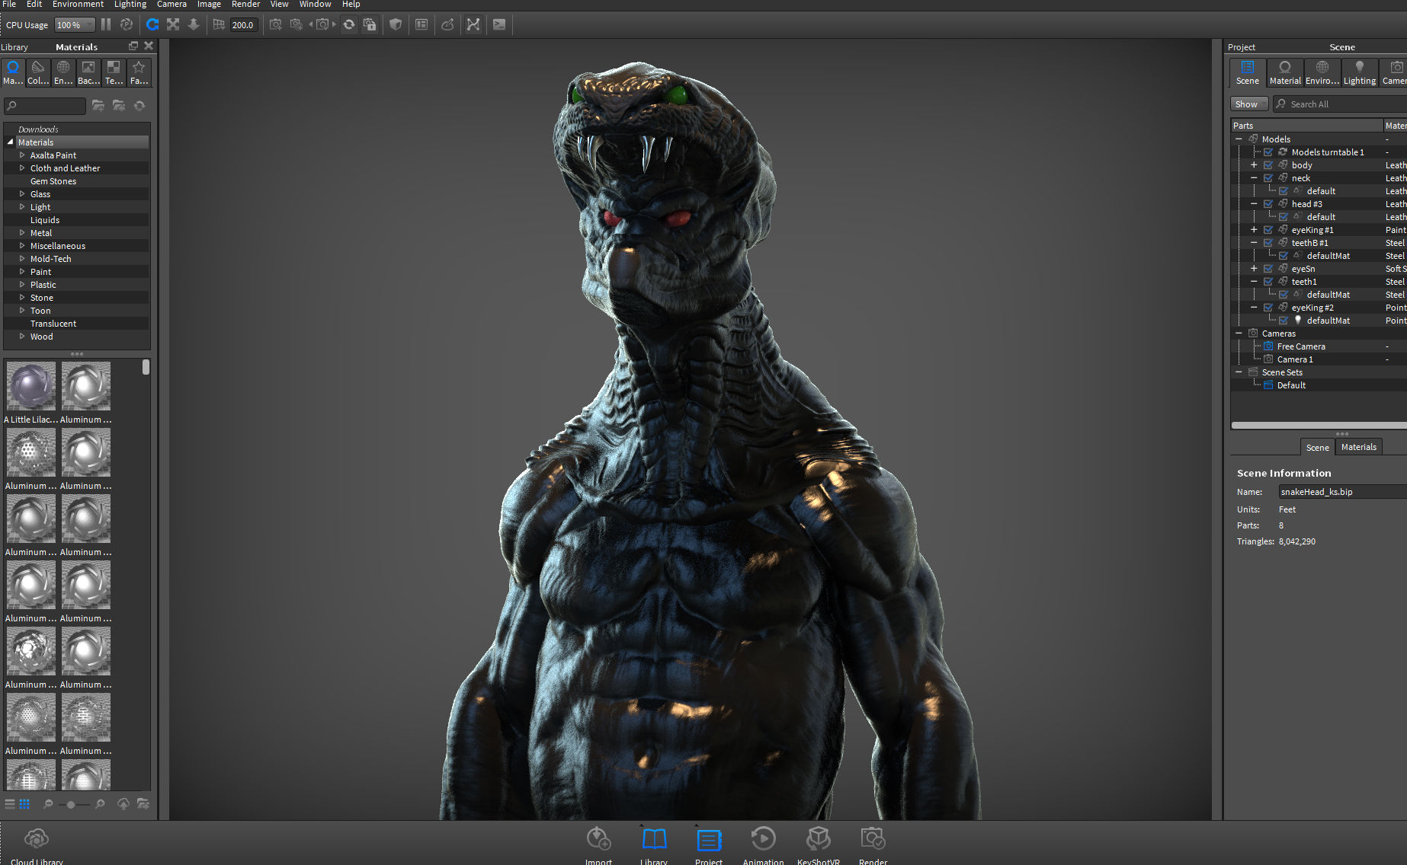Toggle the teeth1 part checkbox
The height and width of the screenshot is (865, 1407).
[1268, 282]
